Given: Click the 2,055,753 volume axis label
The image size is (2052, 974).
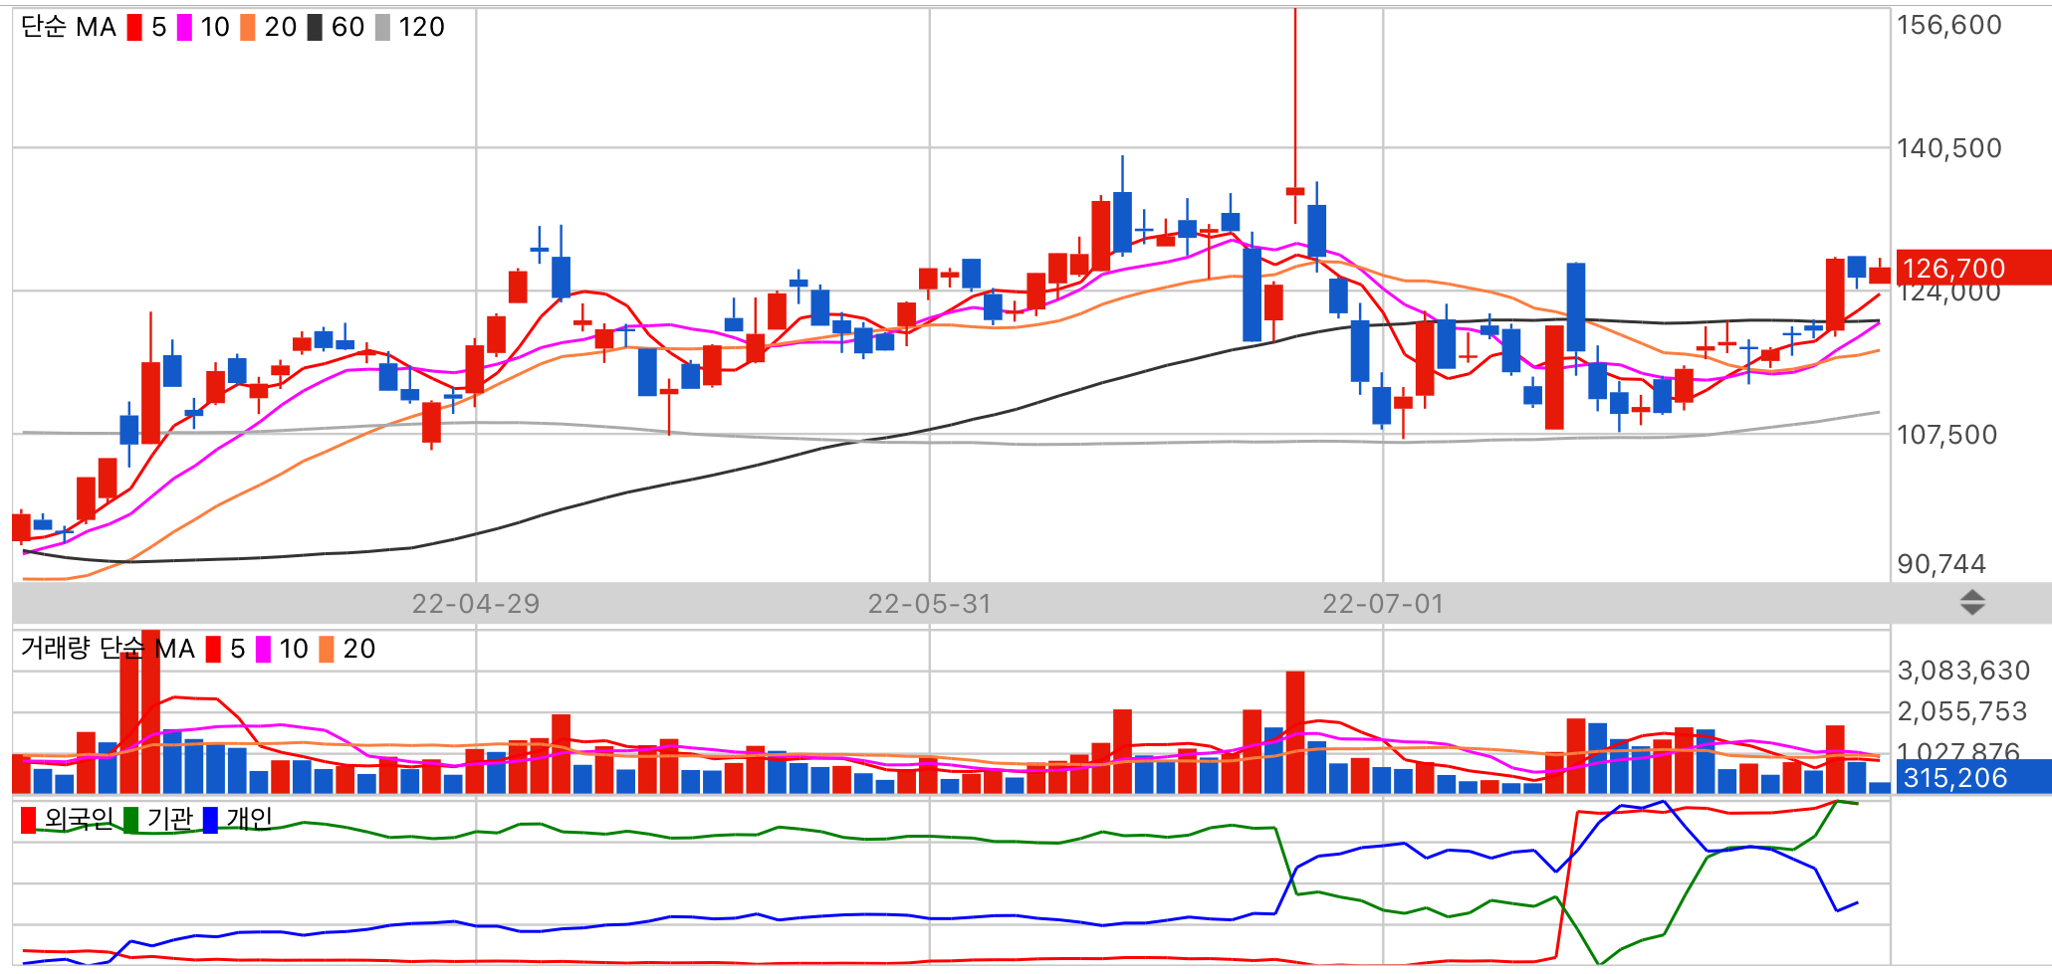Looking at the screenshot, I should pos(1962,711).
